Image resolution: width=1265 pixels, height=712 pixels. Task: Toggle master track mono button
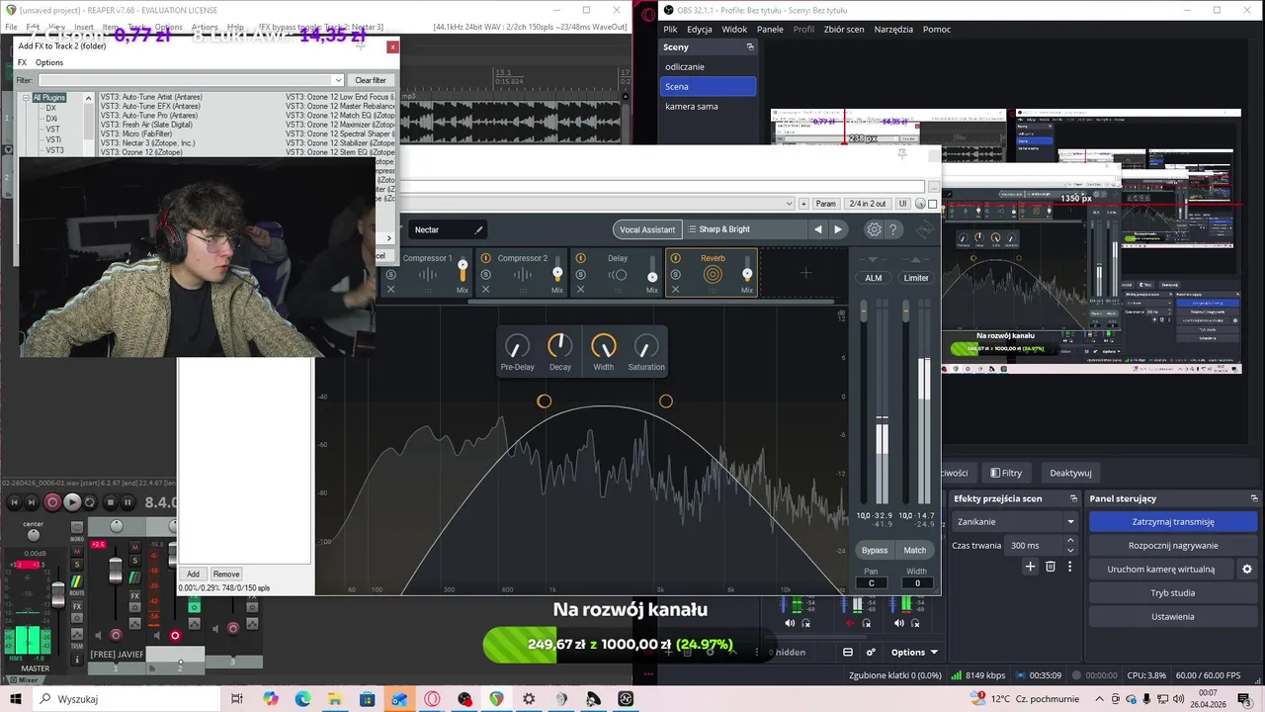tap(77, 527)
